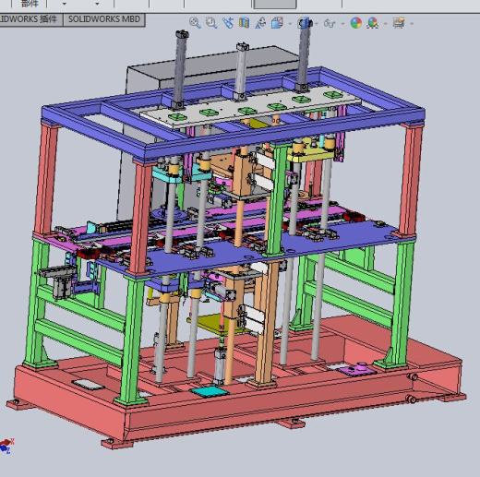Expand the Display Style dropdown arrow
This screenshot has width=480, height=477.
[317, 24]
